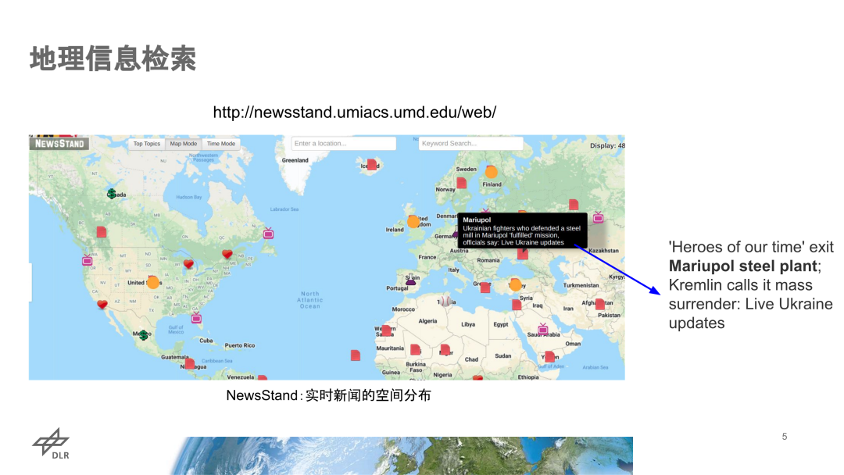Open the newsstand.umiacs.umd.edu URL
The height and width of the screenshot is (475, 844).
tap(354, 112)
